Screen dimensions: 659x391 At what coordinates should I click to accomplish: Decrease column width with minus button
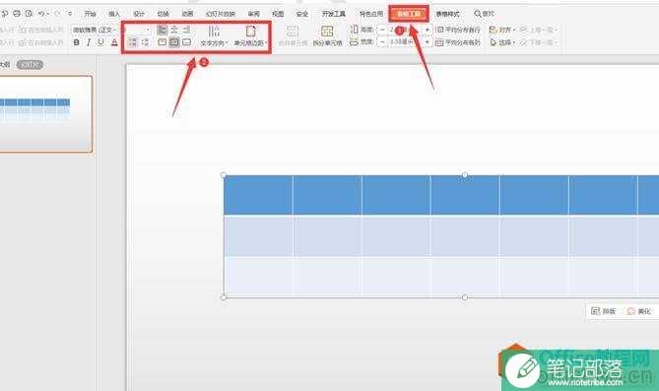click(382, 42)
